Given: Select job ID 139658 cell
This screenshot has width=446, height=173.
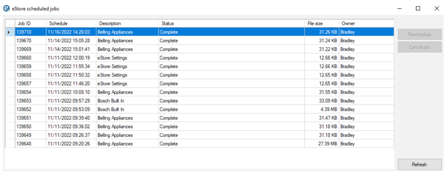Looking at the screenshot, I should click(30, 75).
